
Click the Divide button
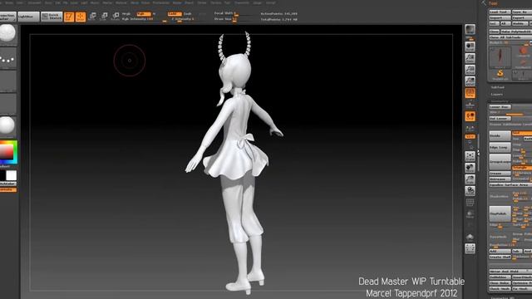pyautogui.click(x=500, y=136)
